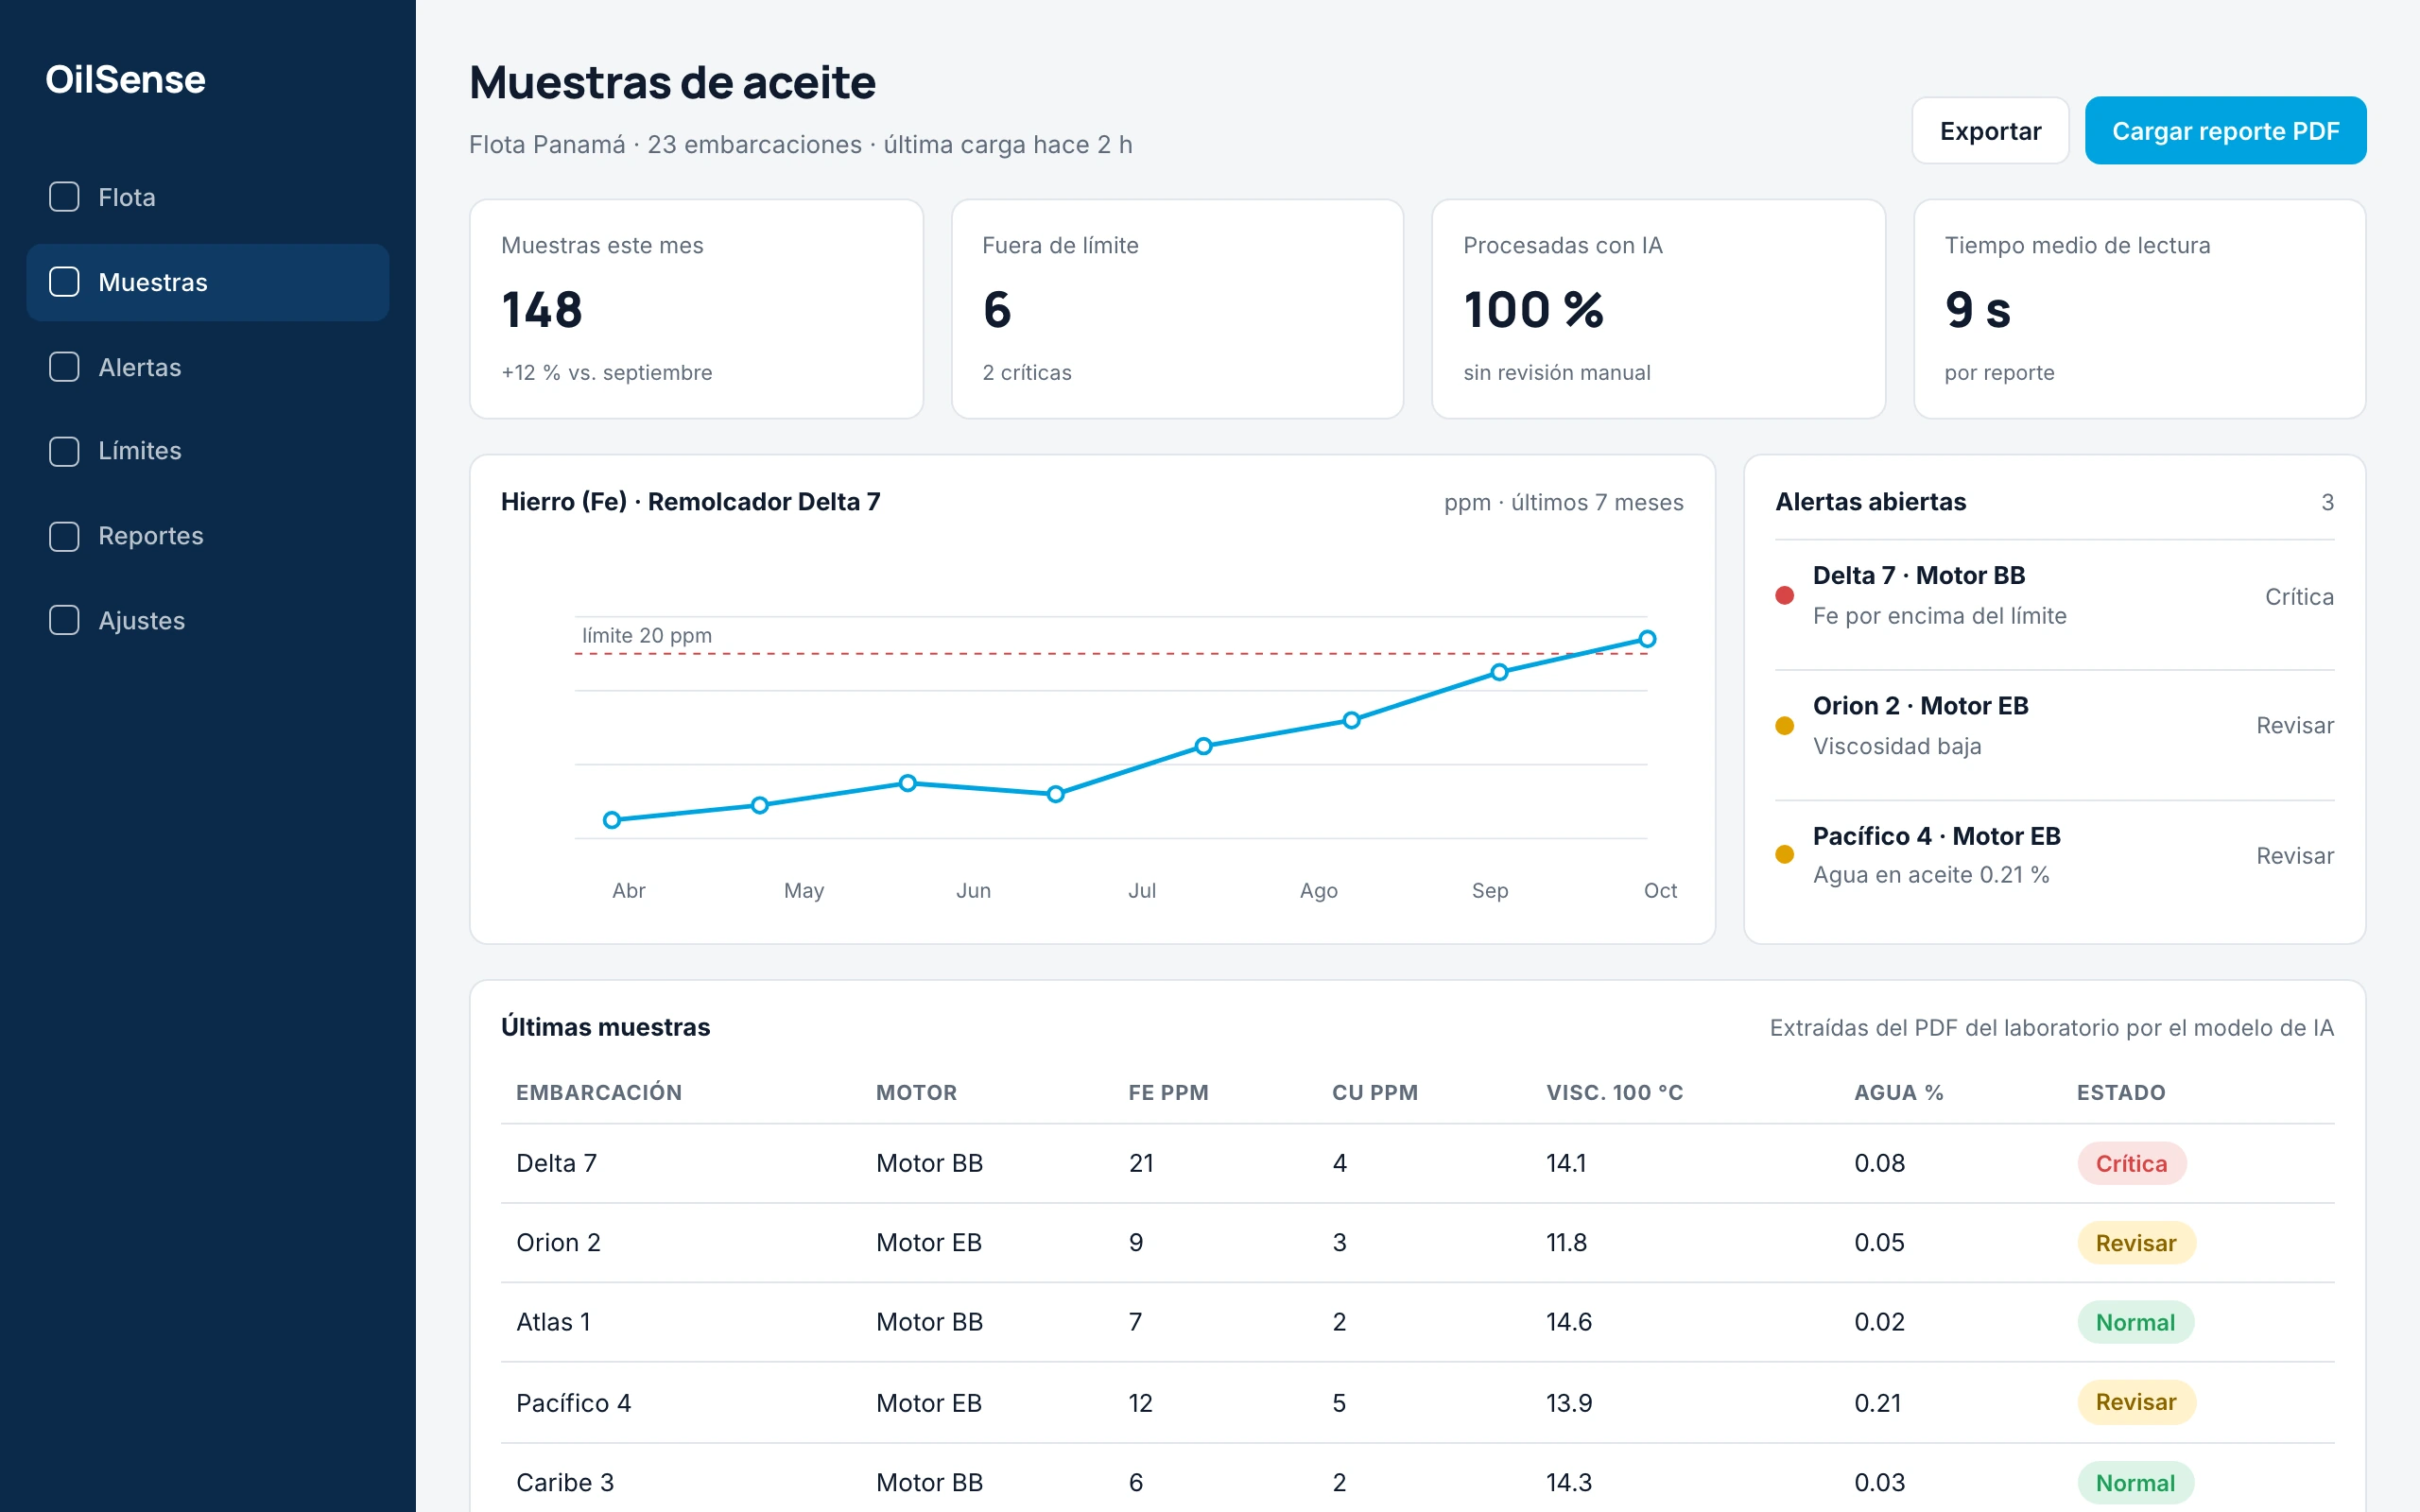Screen dimensions: 2420x1512
Task: Open the Delta 7 · Motor BB alert title
Action: [x=1918, y=575]
